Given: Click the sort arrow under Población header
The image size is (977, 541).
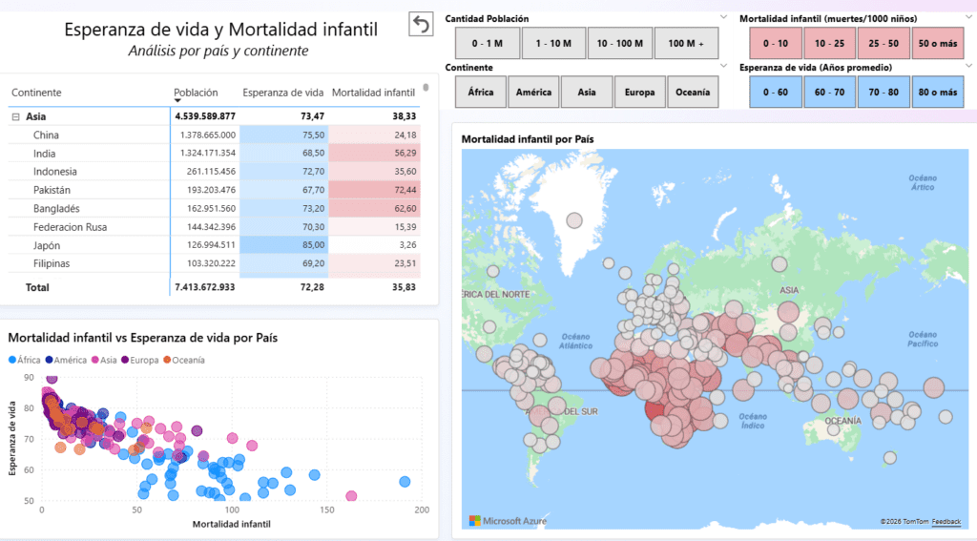Looking at the screenshot, I should point(177,100).
